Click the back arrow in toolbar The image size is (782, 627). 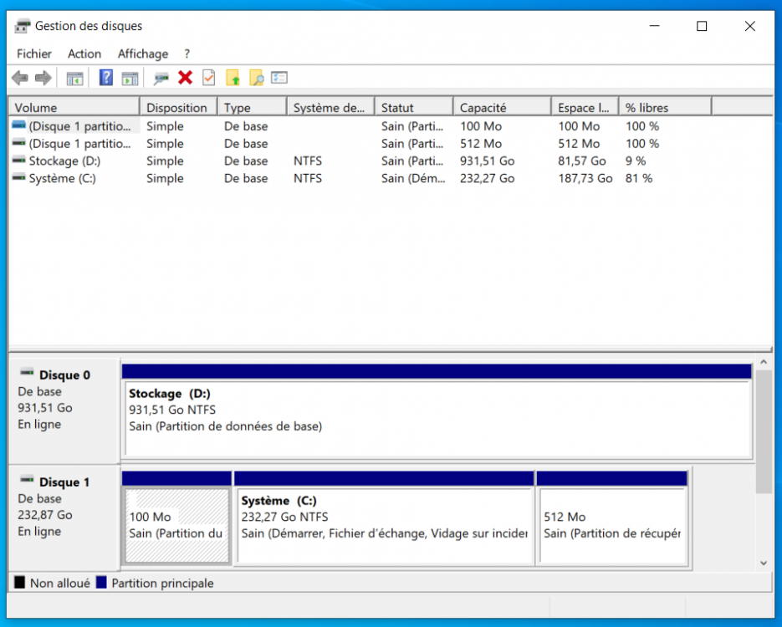(19, 78)
